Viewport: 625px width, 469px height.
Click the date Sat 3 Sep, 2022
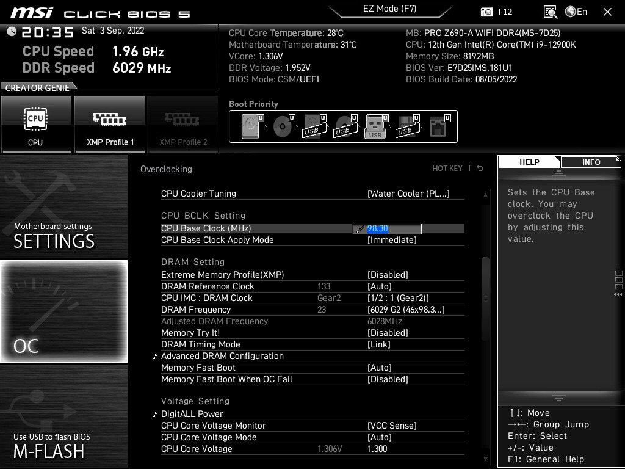pyautogui.click(x=113, y=31)
